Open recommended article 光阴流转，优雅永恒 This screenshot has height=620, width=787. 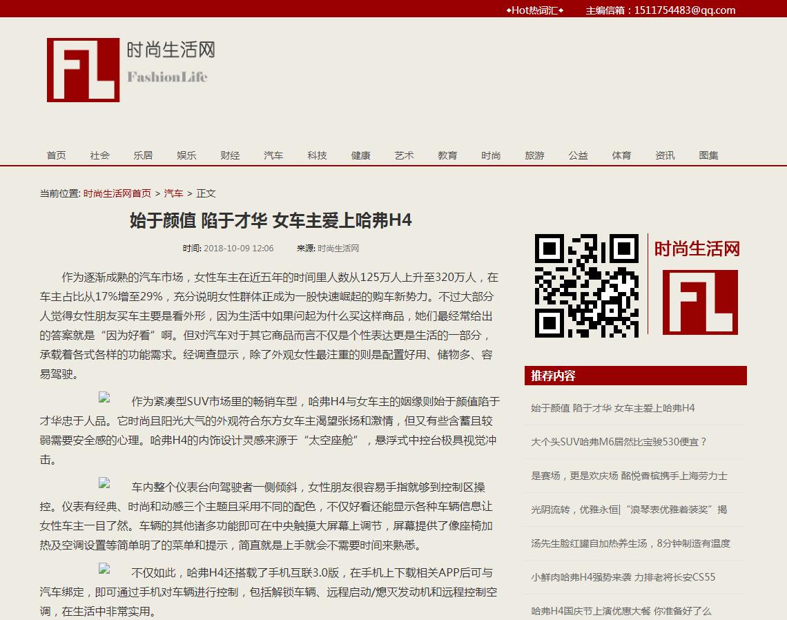click(629, 510)
